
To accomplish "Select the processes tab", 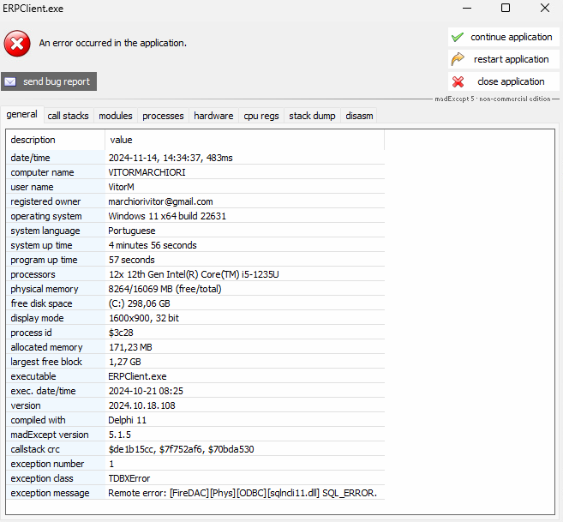I will [163, 116].
